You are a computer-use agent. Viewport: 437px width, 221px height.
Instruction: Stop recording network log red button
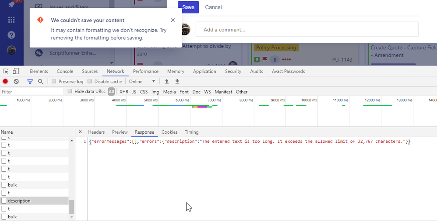tap(5, 81)
